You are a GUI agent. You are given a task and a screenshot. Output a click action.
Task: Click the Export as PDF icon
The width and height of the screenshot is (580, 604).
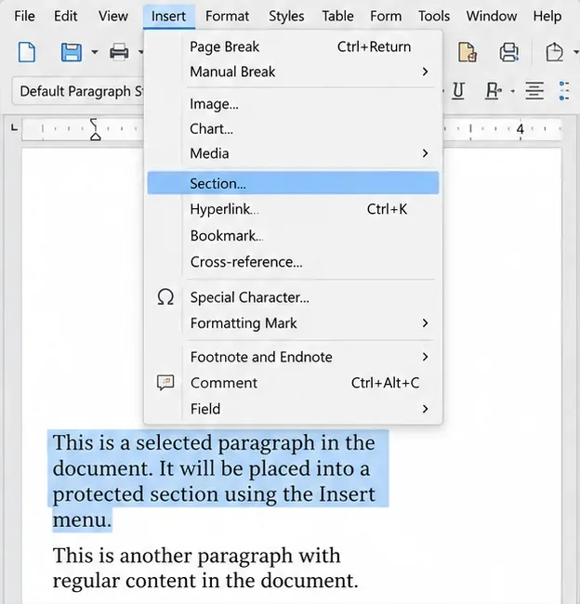(x=468, y=52)
